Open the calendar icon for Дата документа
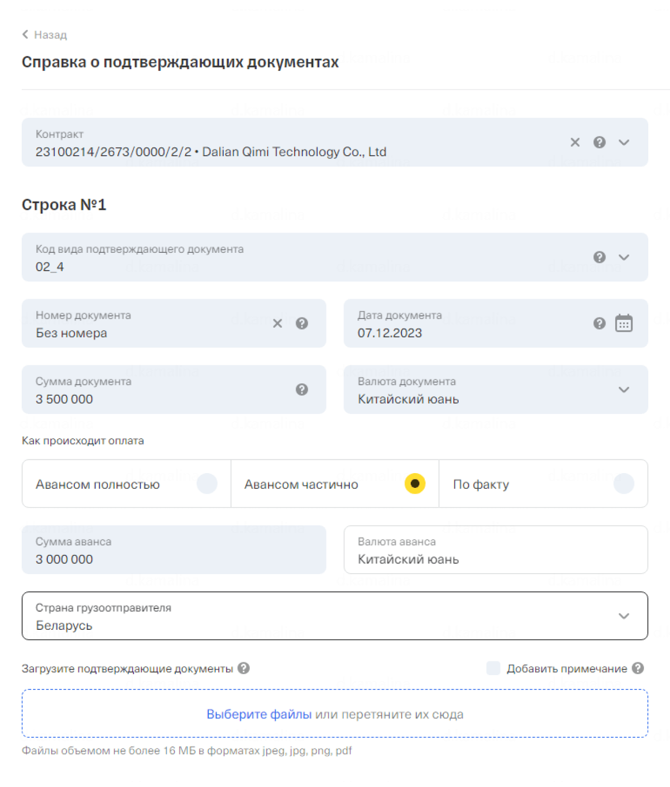This screenshot has height=787, width=670. 624,323
